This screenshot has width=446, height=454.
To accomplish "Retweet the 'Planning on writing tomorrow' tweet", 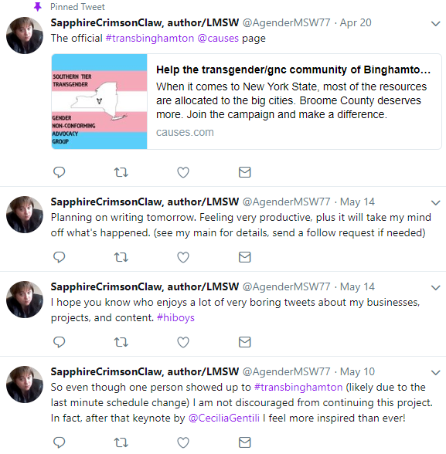I will [121, 257].
